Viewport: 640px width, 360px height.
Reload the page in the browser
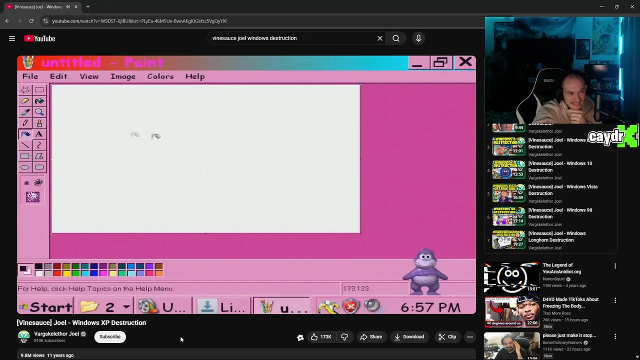point(31,21)
